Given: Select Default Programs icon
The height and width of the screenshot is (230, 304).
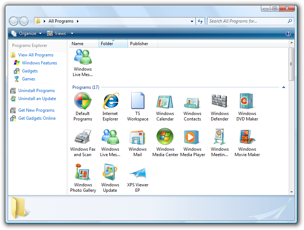Looking at the screenshot, I should [x=83, y=101].
